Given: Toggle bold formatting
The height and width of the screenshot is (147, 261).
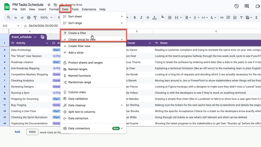Looking at the screenshot, I should click(x=135, y=18).
